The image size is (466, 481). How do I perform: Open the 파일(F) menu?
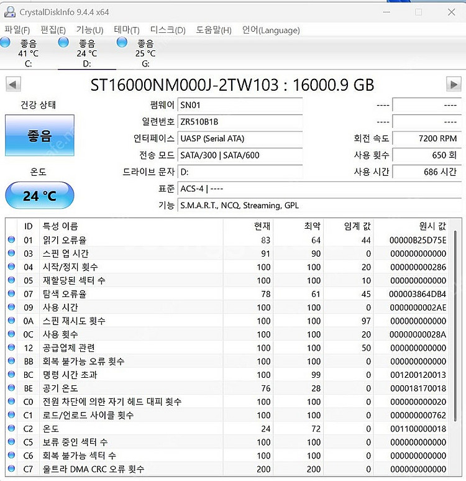(x=17, y=30)
